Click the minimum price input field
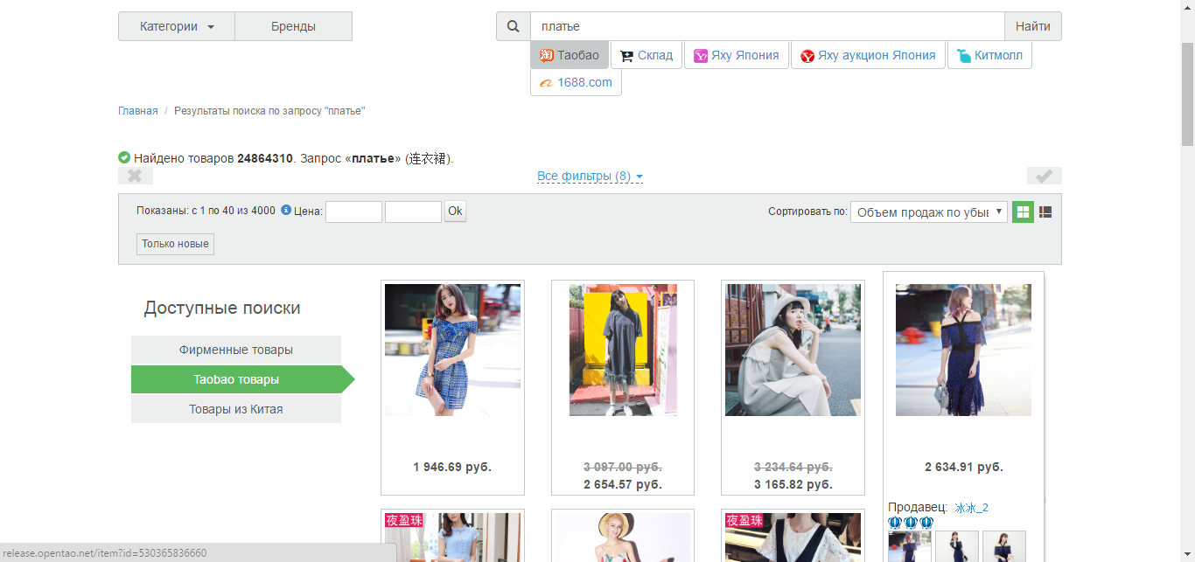1195x562 pixels. click(x=353, y=212)
